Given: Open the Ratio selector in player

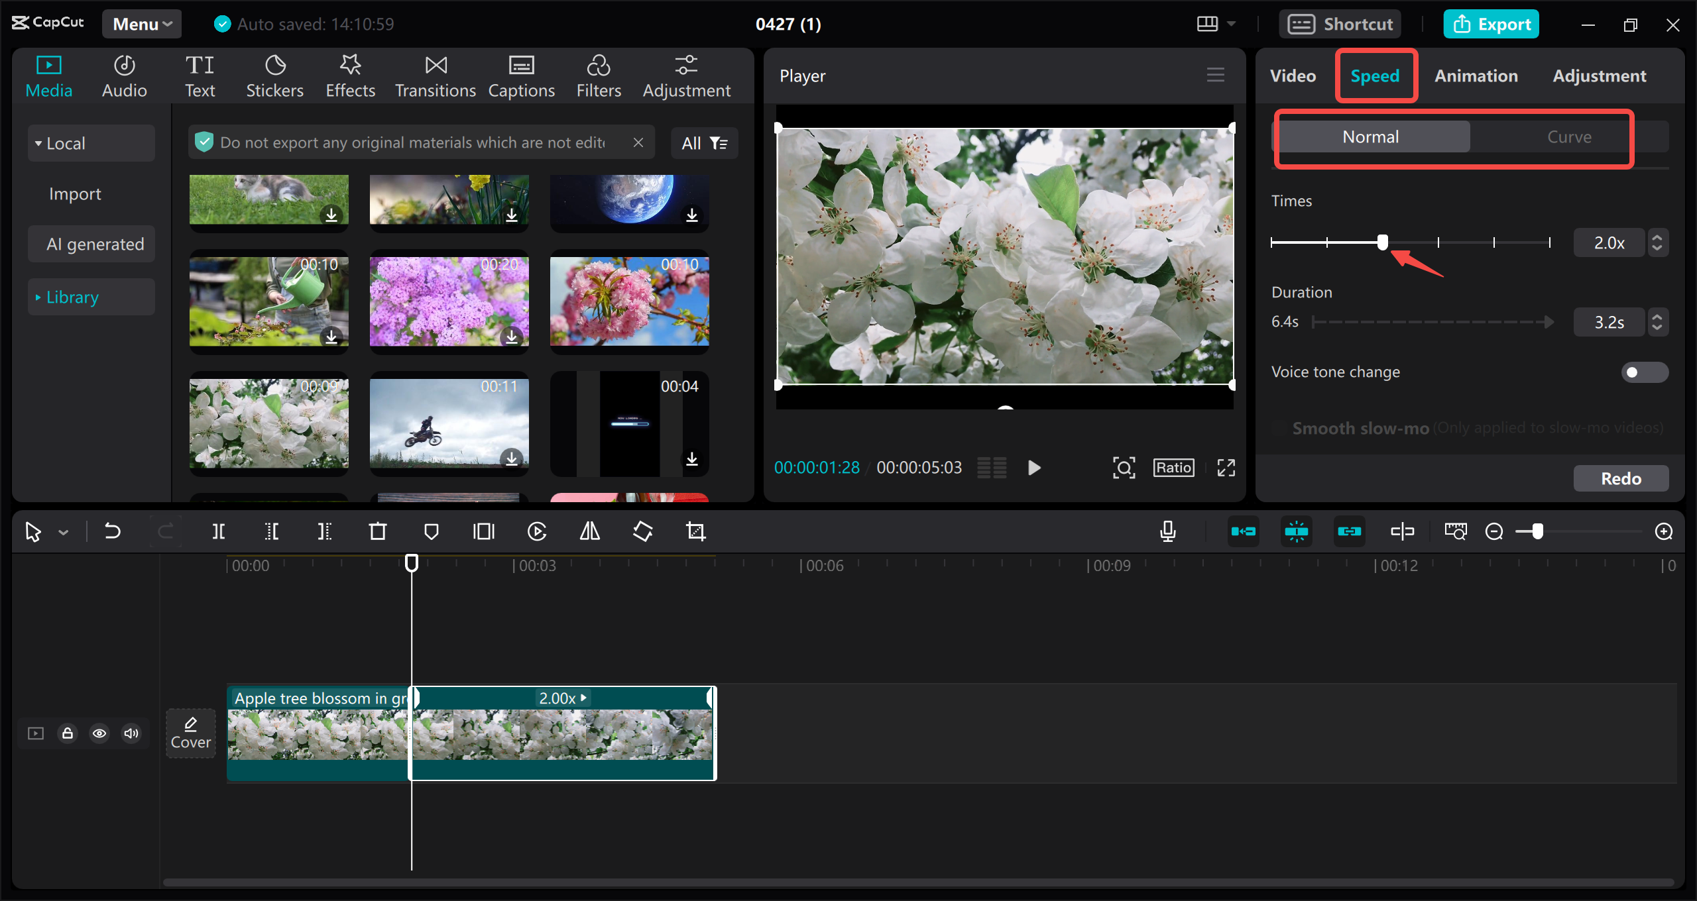Looking at the screenshot, I should pos(1173,468).
